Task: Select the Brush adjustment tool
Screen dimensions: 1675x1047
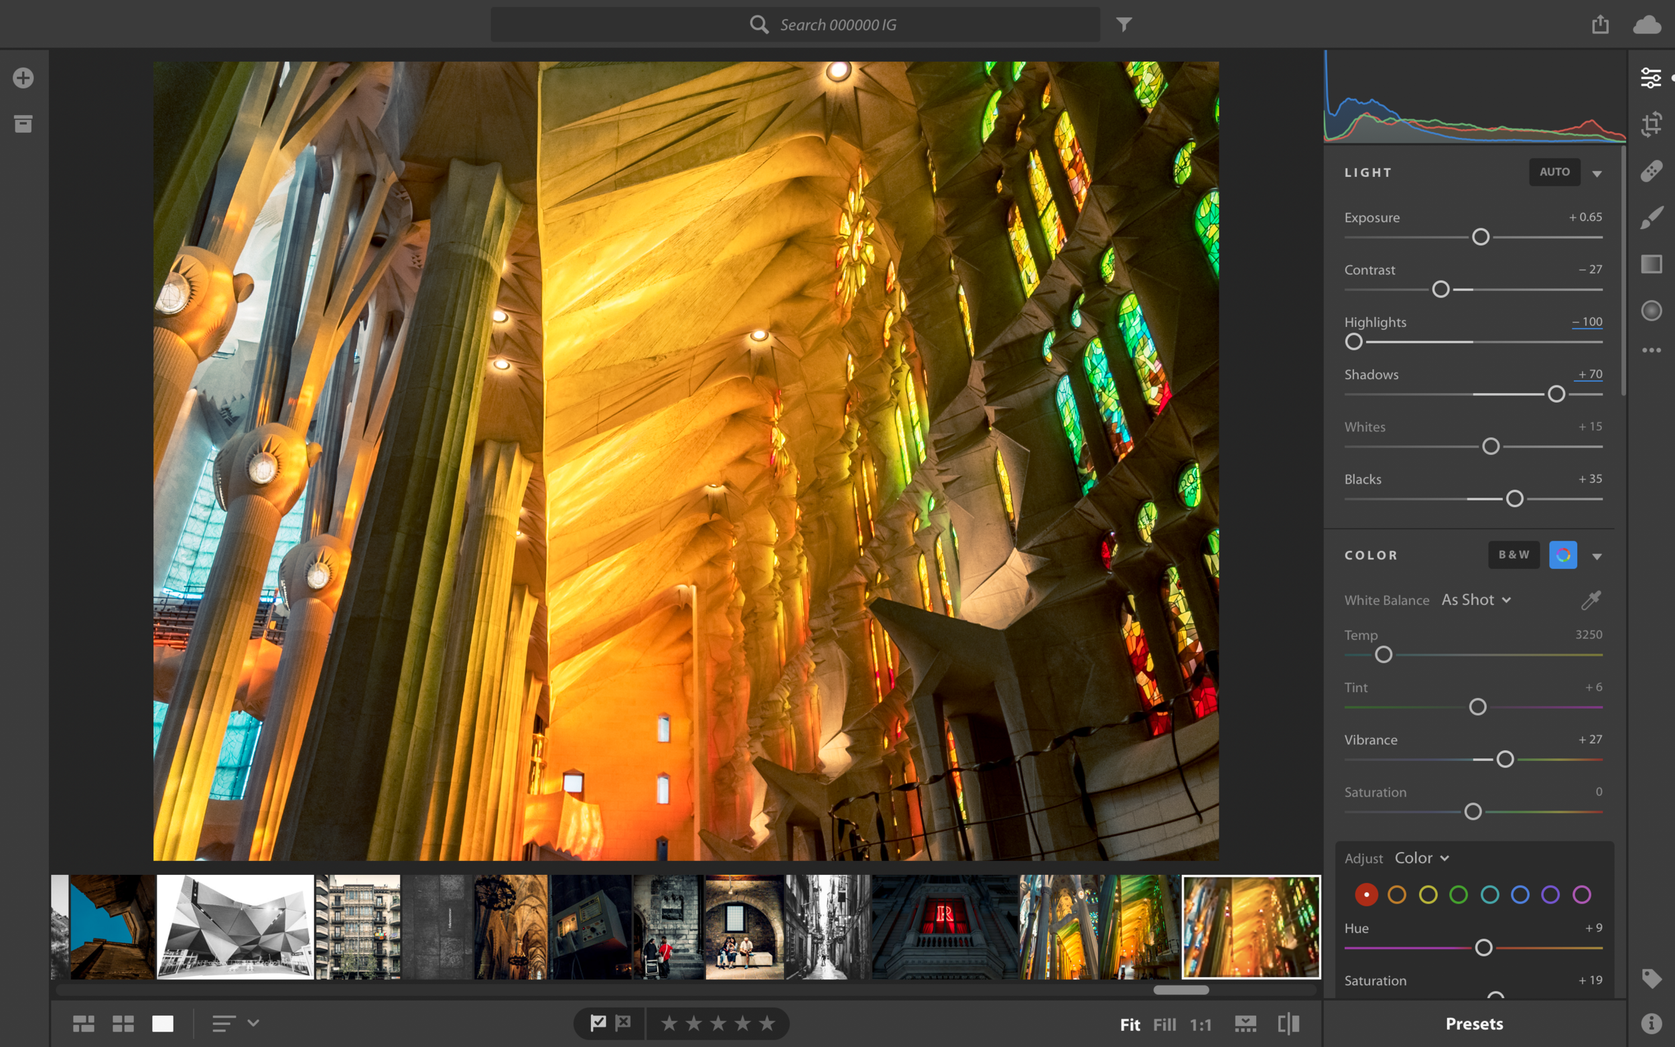Action: 1652,218
